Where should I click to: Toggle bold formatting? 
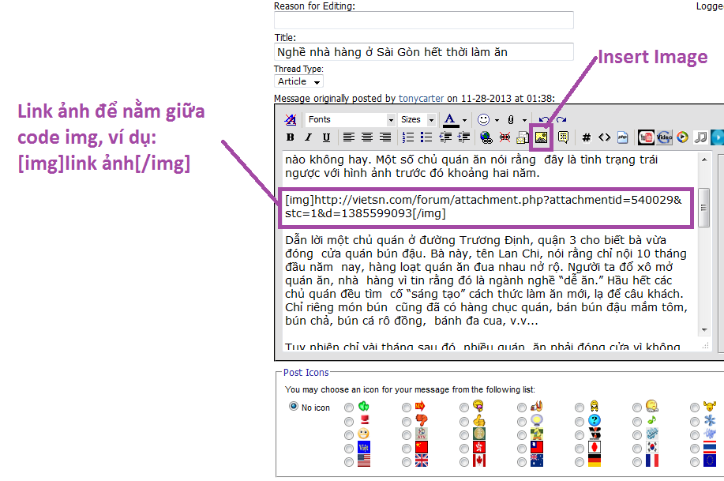pyautogui.click(x=290, y=137)
